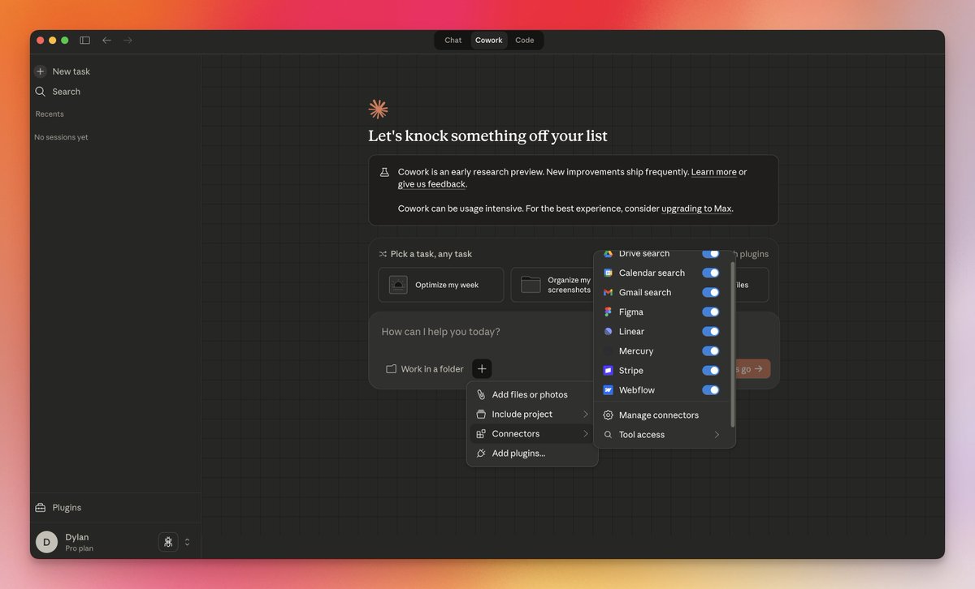Turn off Calendar search toggle
Screen dimensions: 975x589
point(711,273)
